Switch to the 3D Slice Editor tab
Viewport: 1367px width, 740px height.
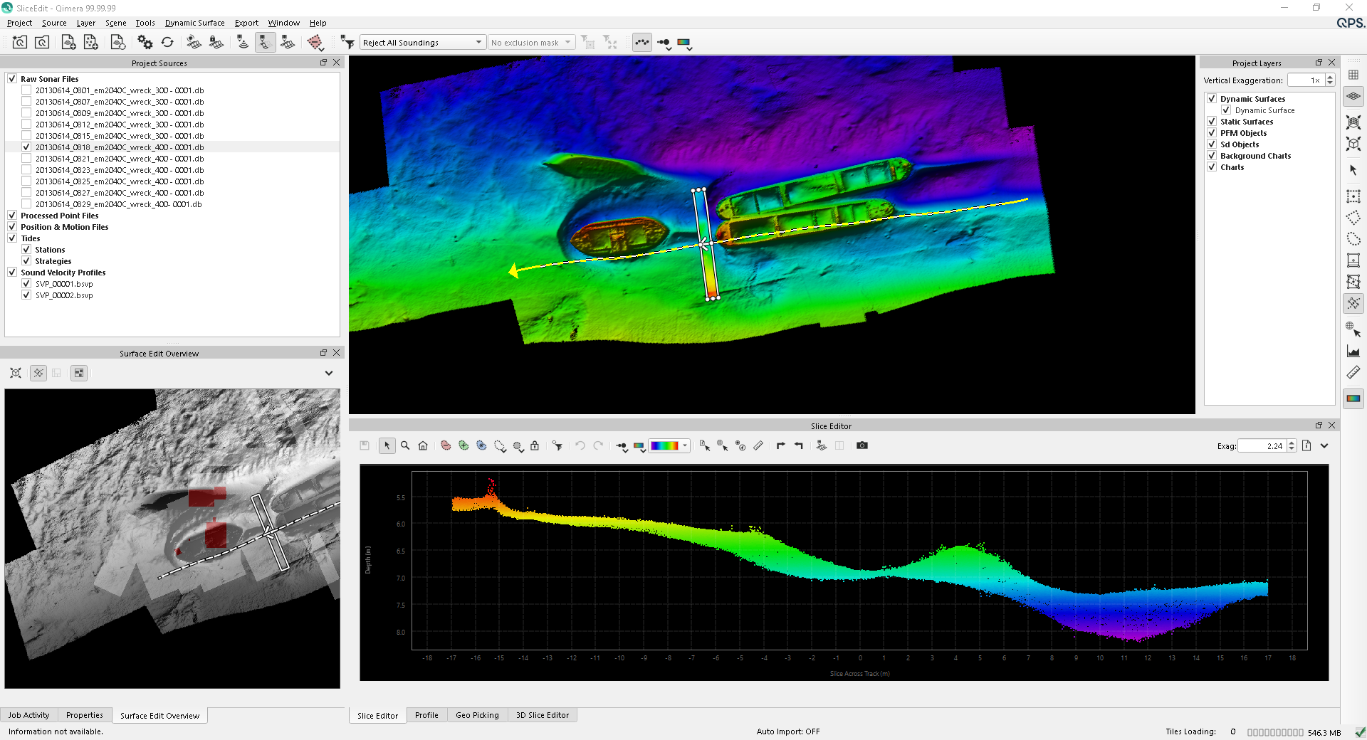click(x=542, y=715)
